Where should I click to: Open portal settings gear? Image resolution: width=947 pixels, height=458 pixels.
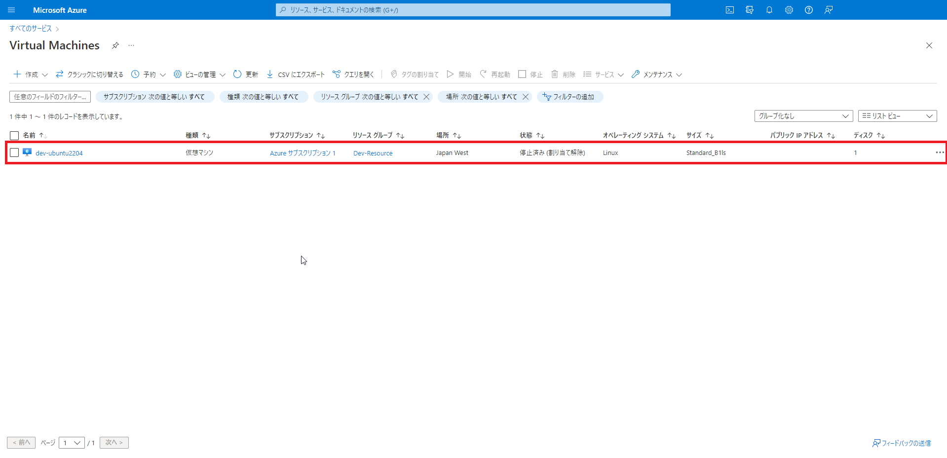click(x=789, y=10)
